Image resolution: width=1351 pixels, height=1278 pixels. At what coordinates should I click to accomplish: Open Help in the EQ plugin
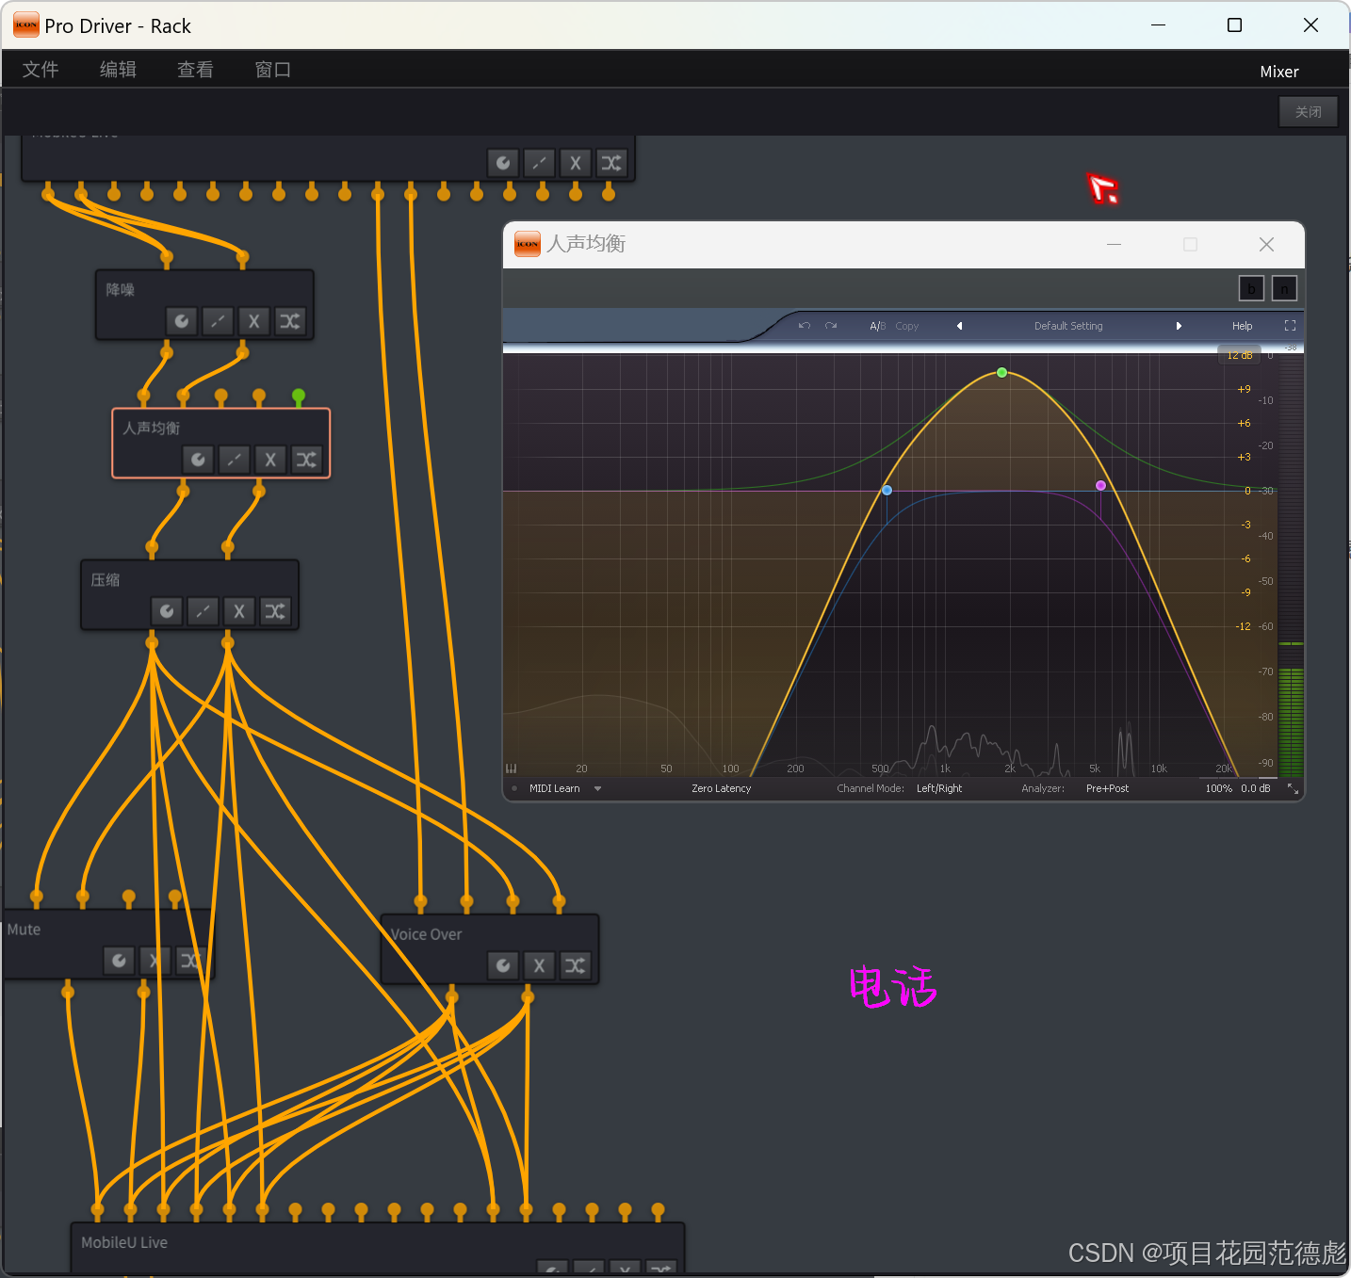click(x=1242, y=326)
